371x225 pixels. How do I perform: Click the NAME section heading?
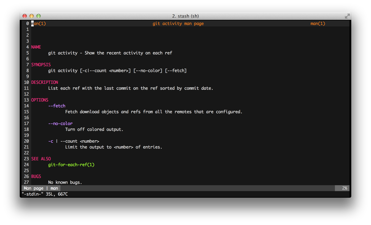36,47
